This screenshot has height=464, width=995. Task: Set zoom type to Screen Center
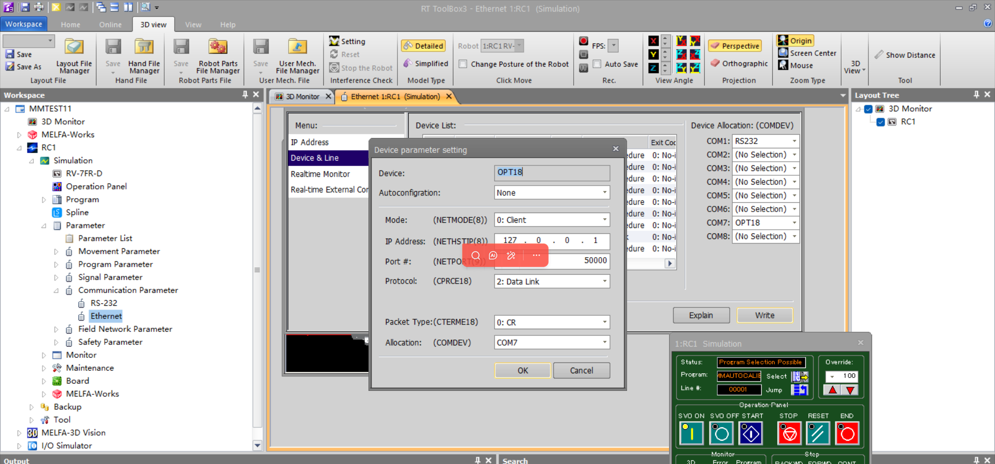807,53
